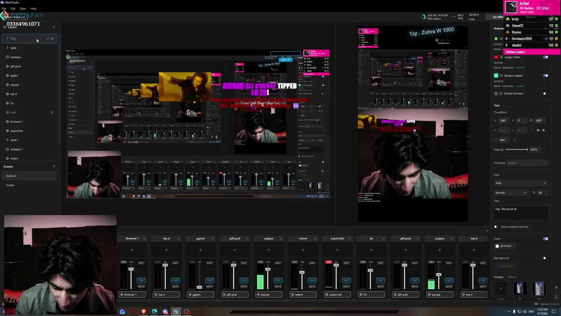561x316 pixels.
Task: Adjust the Browser 1 volume fader
Action: 131,269
